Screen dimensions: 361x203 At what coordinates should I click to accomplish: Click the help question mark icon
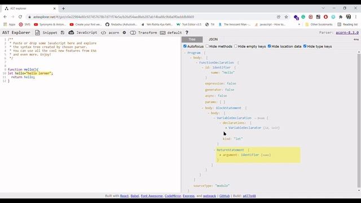pyautogui.click(x=187, y=33)
